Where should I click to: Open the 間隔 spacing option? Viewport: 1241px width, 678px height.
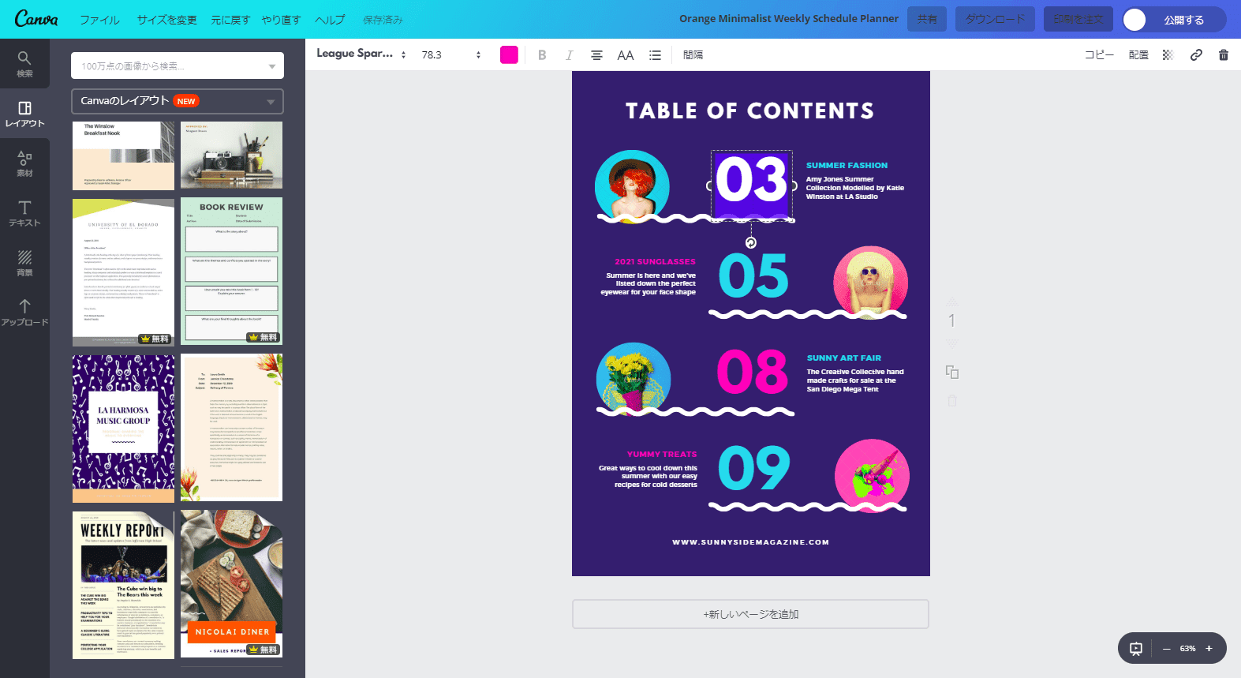[693, 55]
